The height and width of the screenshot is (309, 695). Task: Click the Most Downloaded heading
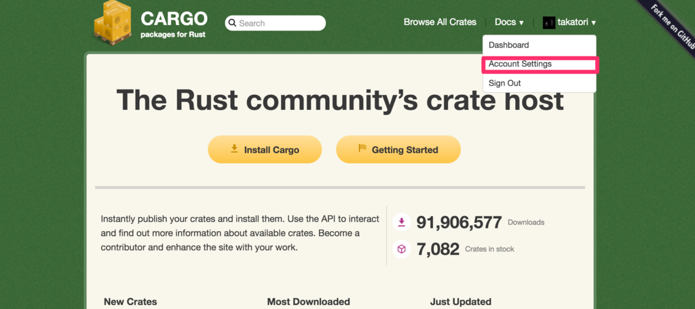tap(309, 302)
